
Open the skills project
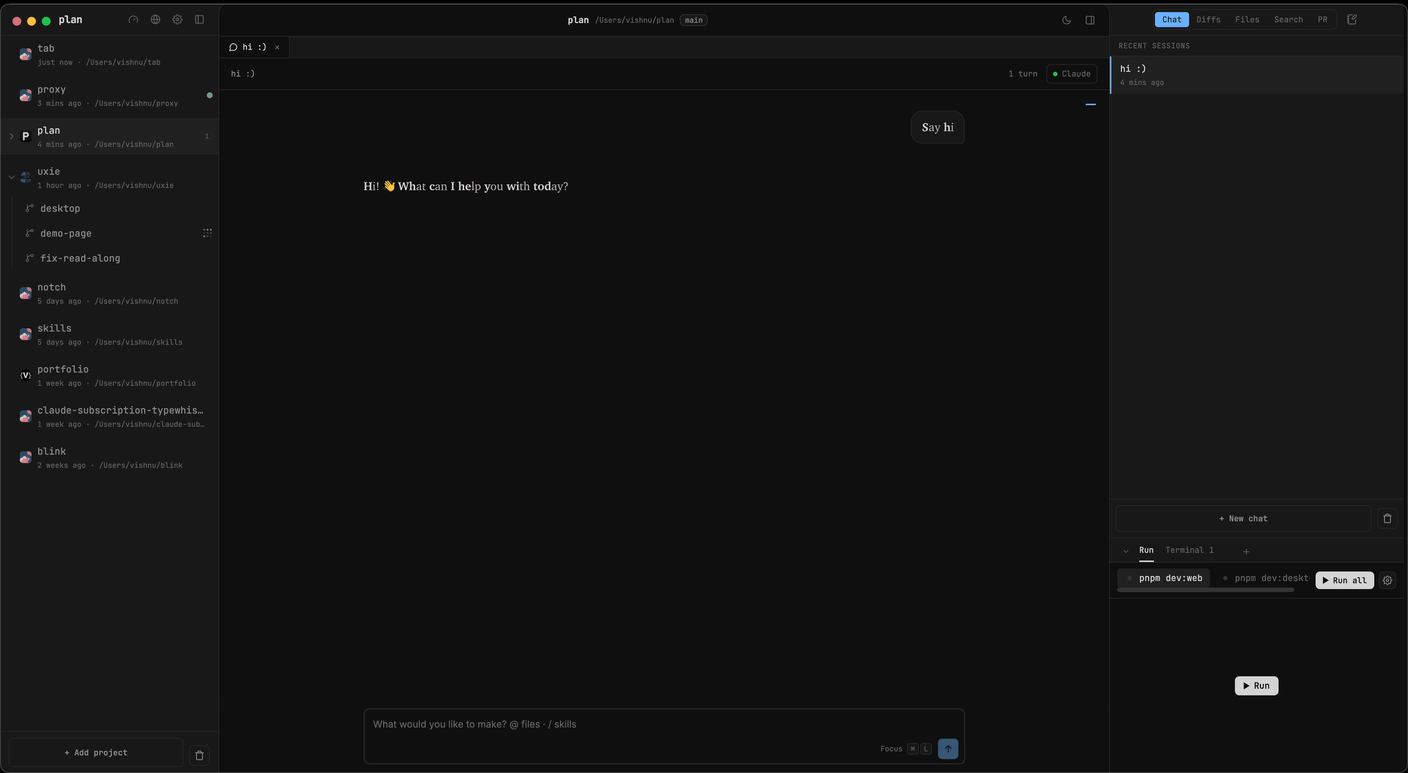click(109, 334)
